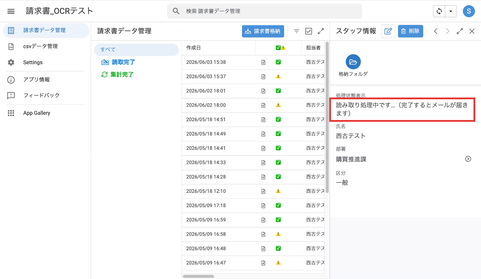Open document icon for 2026/05/18 14:49 row
Image resolution: width=481 pixels, height=279 pixels.
pyautogui.click(x=263, y=134)
